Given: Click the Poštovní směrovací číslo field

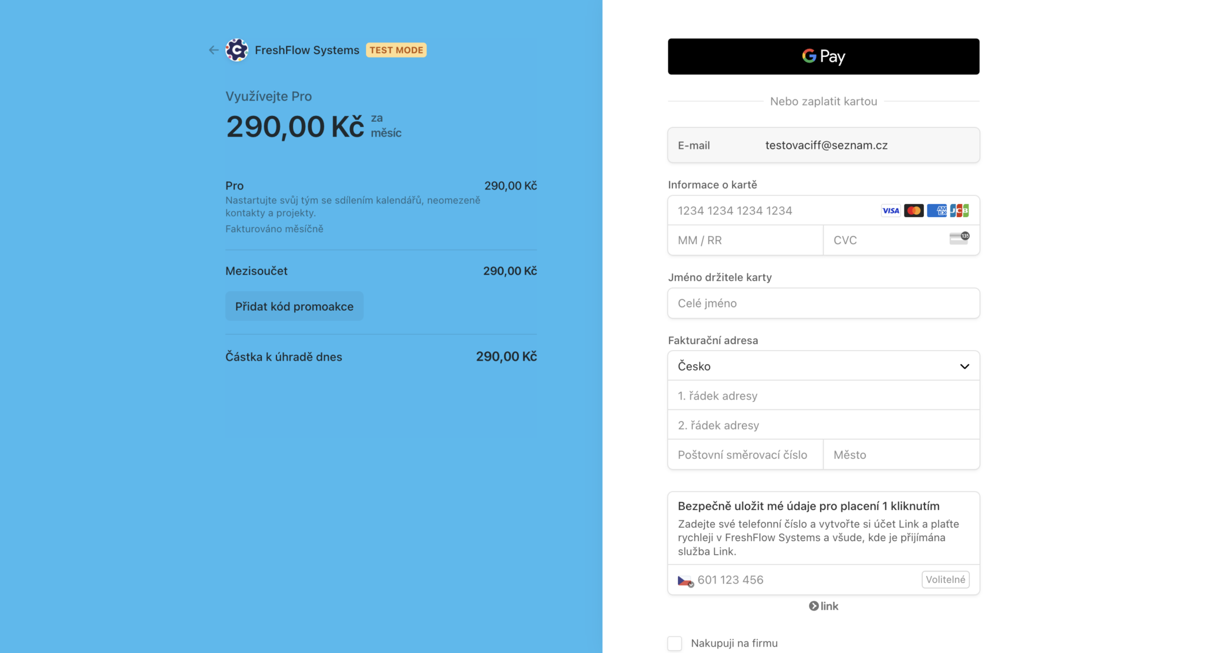Looking at the screenshot, I should coord(744,455).
